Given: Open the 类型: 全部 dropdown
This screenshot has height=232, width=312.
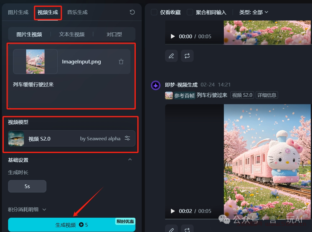Looking at the screenshot, I should 254,12.
